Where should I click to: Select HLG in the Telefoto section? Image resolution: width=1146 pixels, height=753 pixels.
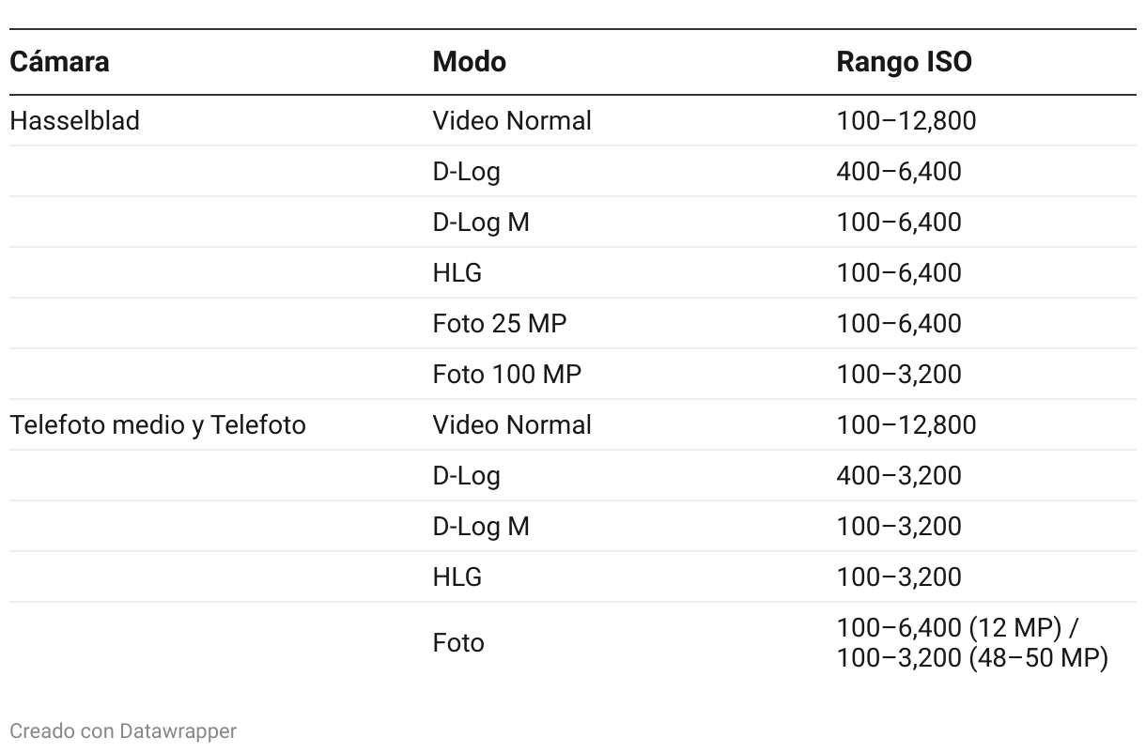tap(457, 577)
